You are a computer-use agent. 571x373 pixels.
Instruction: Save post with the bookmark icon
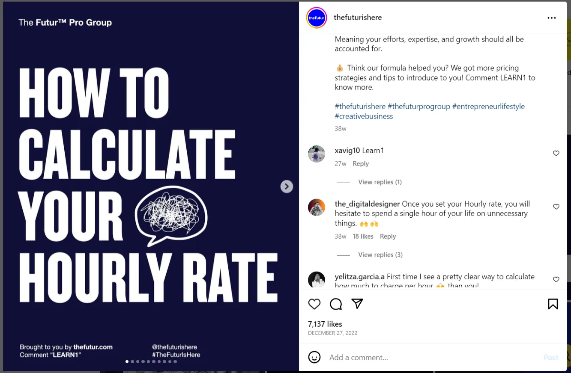click(553, 304)
